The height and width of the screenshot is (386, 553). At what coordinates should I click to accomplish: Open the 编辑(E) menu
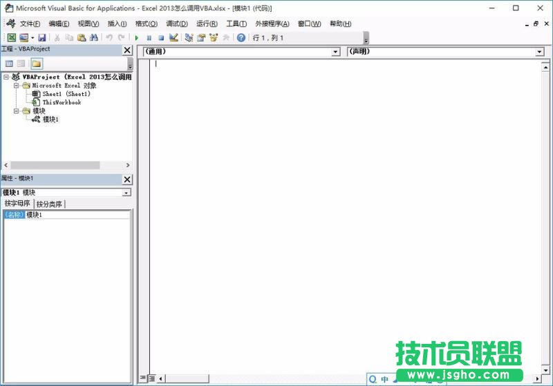coord(59,23)
